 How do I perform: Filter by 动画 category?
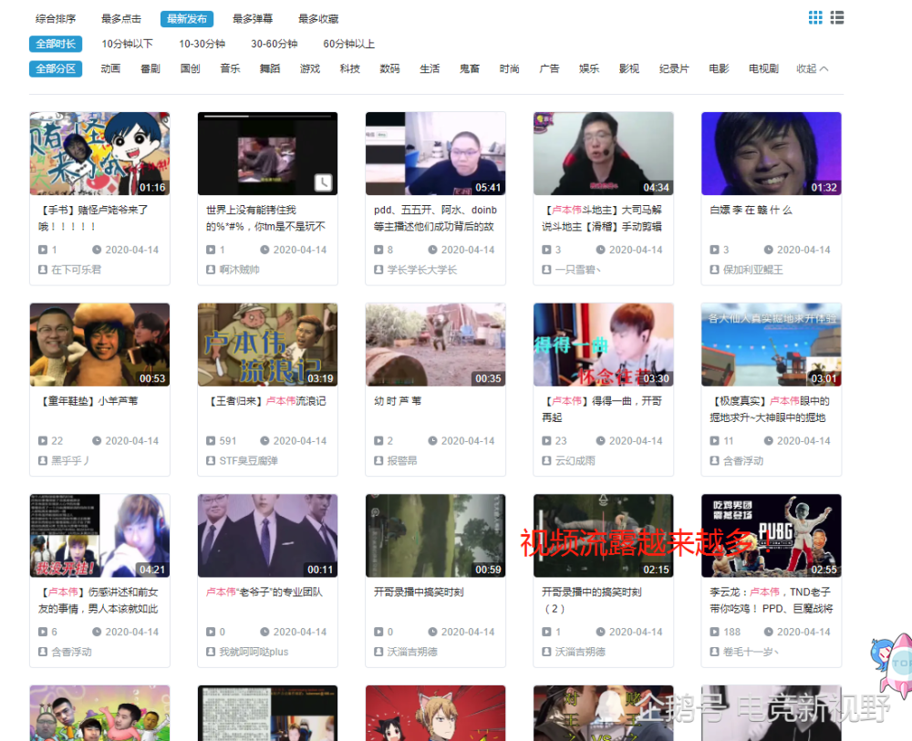pyautogui.click(x=110, y=68)
